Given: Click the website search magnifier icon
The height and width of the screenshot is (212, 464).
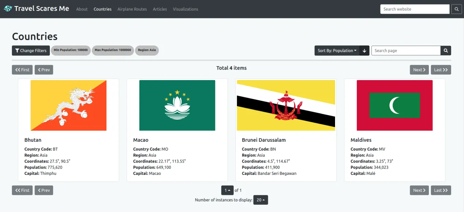Looking at the screenshot, I should click(456, 9).
